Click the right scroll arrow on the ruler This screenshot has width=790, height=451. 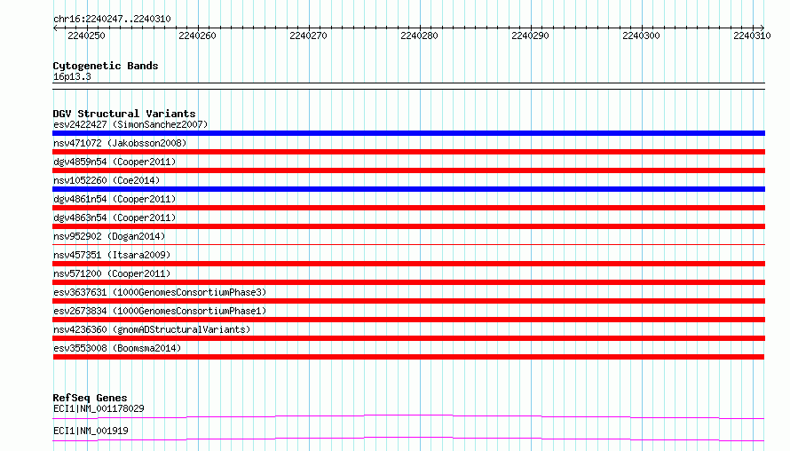(762, 28)
